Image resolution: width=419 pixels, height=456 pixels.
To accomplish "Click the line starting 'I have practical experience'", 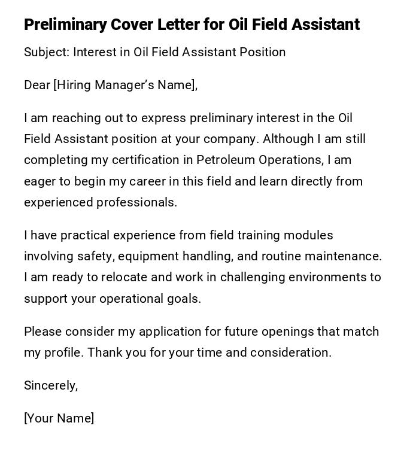I will coord(178,235).
